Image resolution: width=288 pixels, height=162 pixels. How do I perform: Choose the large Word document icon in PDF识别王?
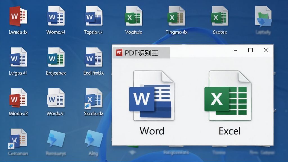point(152,96)
